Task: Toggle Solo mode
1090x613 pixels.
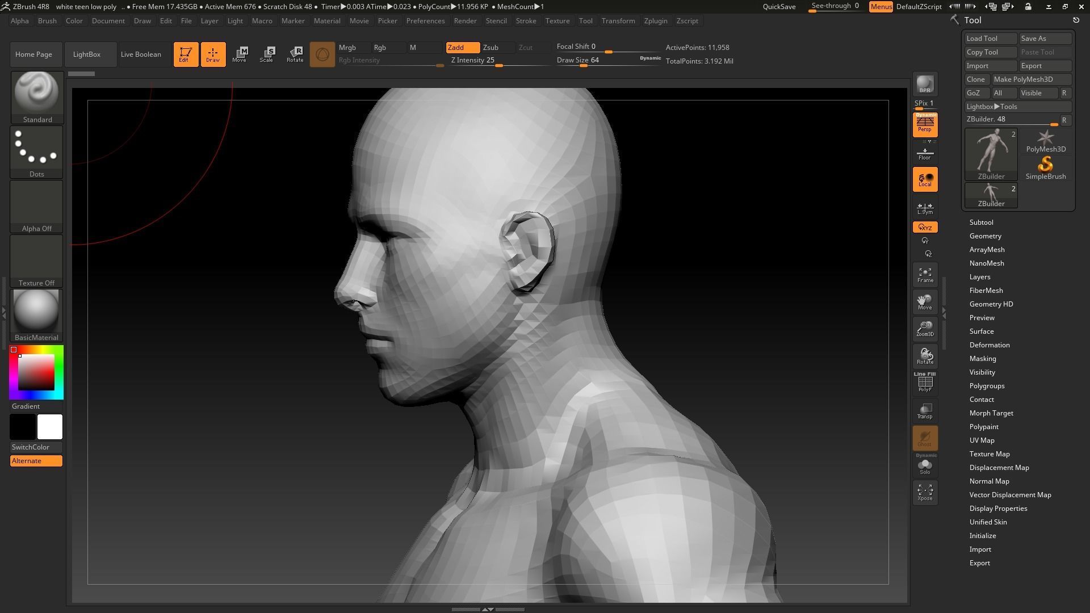Action: point(925,465)
